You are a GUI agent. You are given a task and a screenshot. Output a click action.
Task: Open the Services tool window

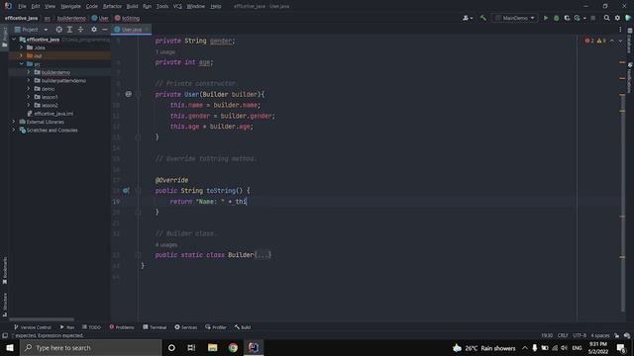(x=186, y=327)
